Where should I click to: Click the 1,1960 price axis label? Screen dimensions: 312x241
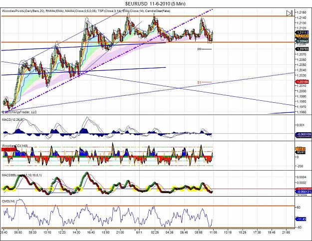coord(302,112)
